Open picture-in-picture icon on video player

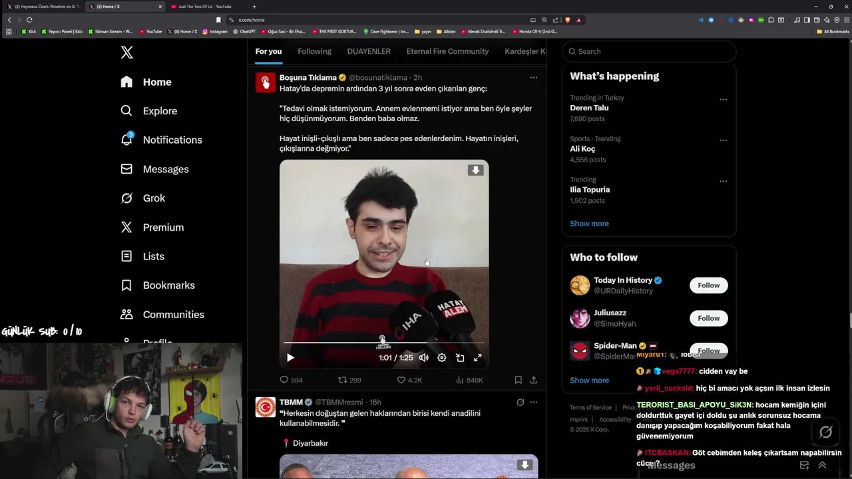click(x=460, y=357)
